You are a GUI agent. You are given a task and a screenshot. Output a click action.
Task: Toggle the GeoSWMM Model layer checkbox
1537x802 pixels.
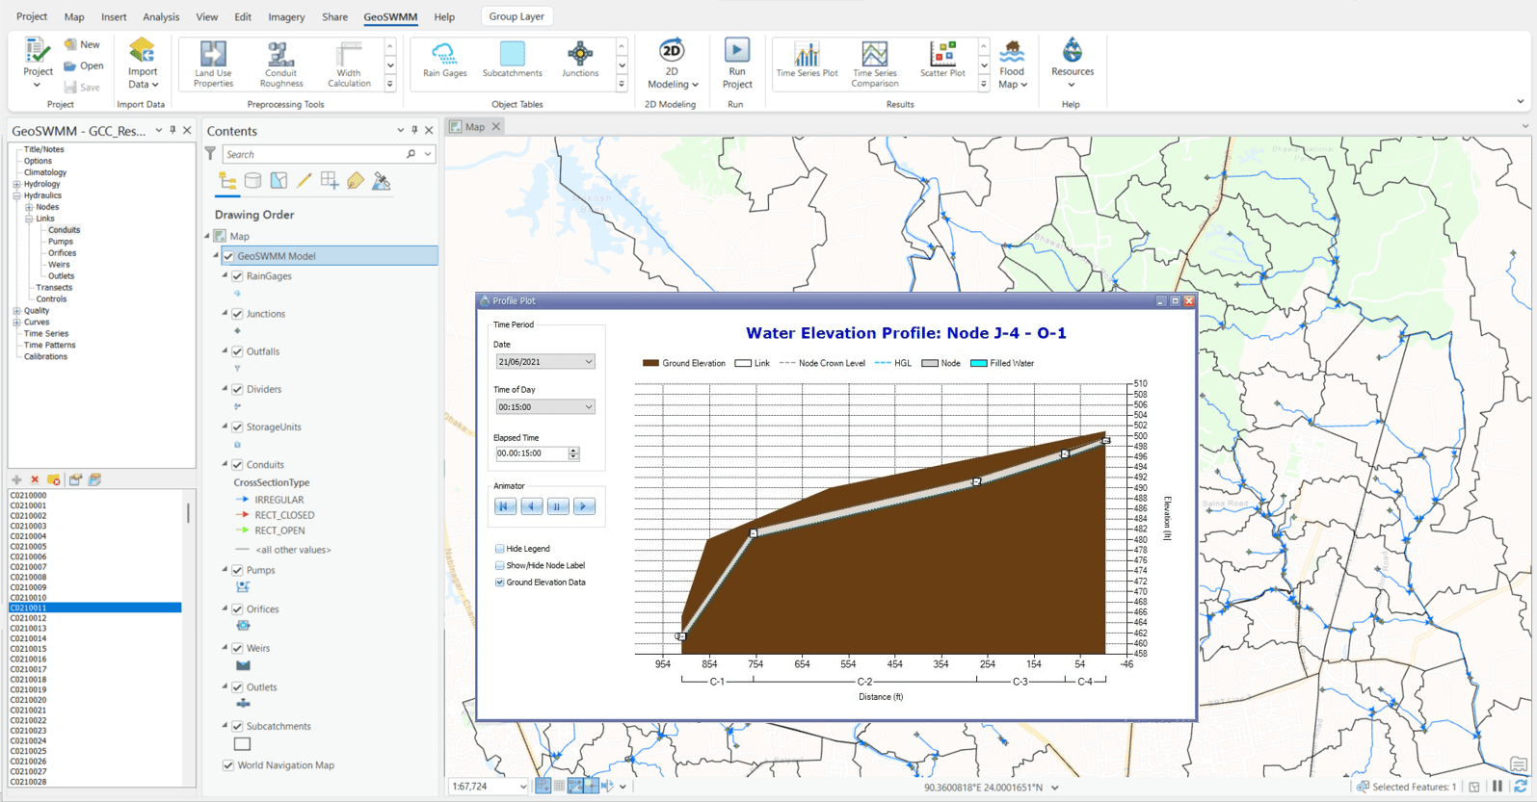tap(228, 256)
